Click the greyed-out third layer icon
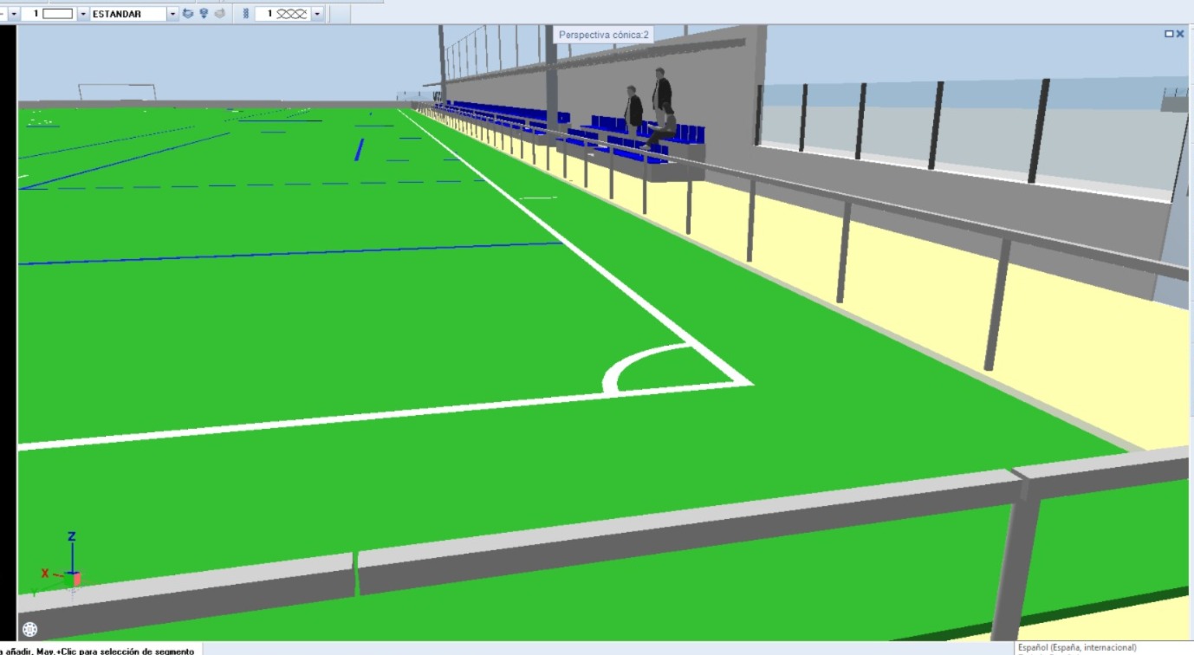Viewport: 1194px width, 655px height. (x=220, y=14)
